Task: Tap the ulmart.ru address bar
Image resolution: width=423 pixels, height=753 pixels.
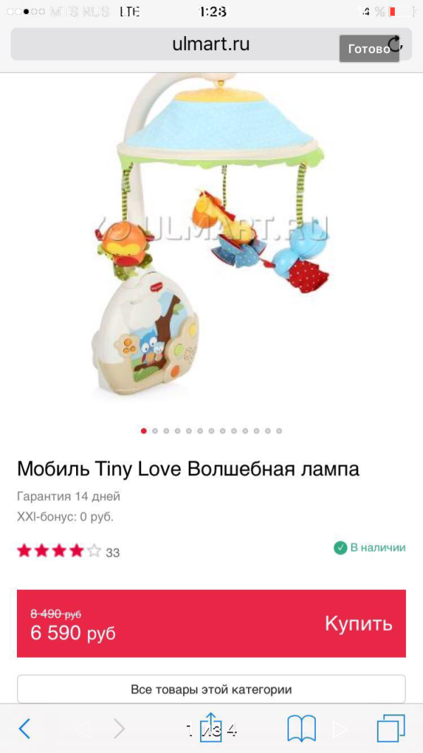Action: pyautogui.click(x=211, y=45)
